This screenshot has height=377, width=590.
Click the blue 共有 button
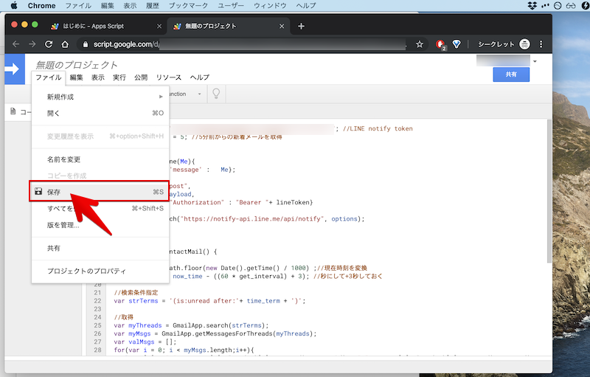click(x=511, y=75)
